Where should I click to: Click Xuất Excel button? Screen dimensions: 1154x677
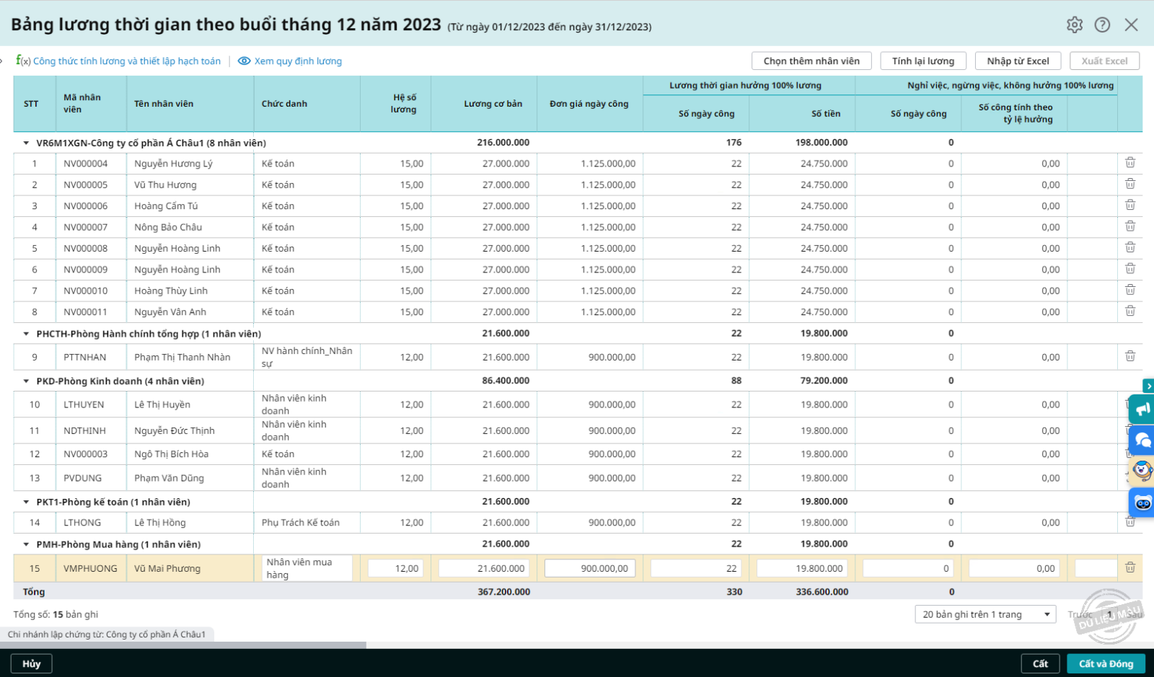coord(1104,61)
